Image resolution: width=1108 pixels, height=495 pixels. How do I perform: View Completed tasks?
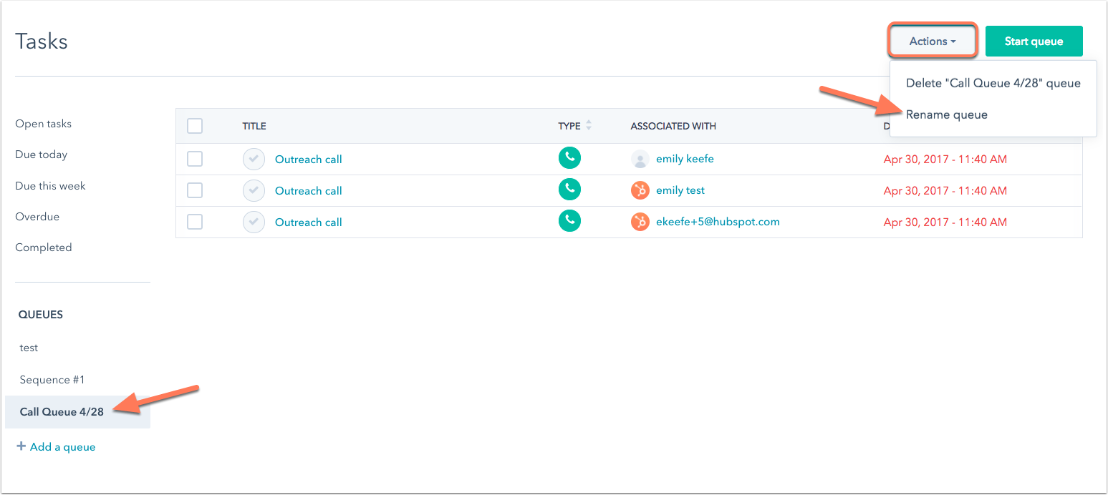pyautogui.click(x=44, y=247)
